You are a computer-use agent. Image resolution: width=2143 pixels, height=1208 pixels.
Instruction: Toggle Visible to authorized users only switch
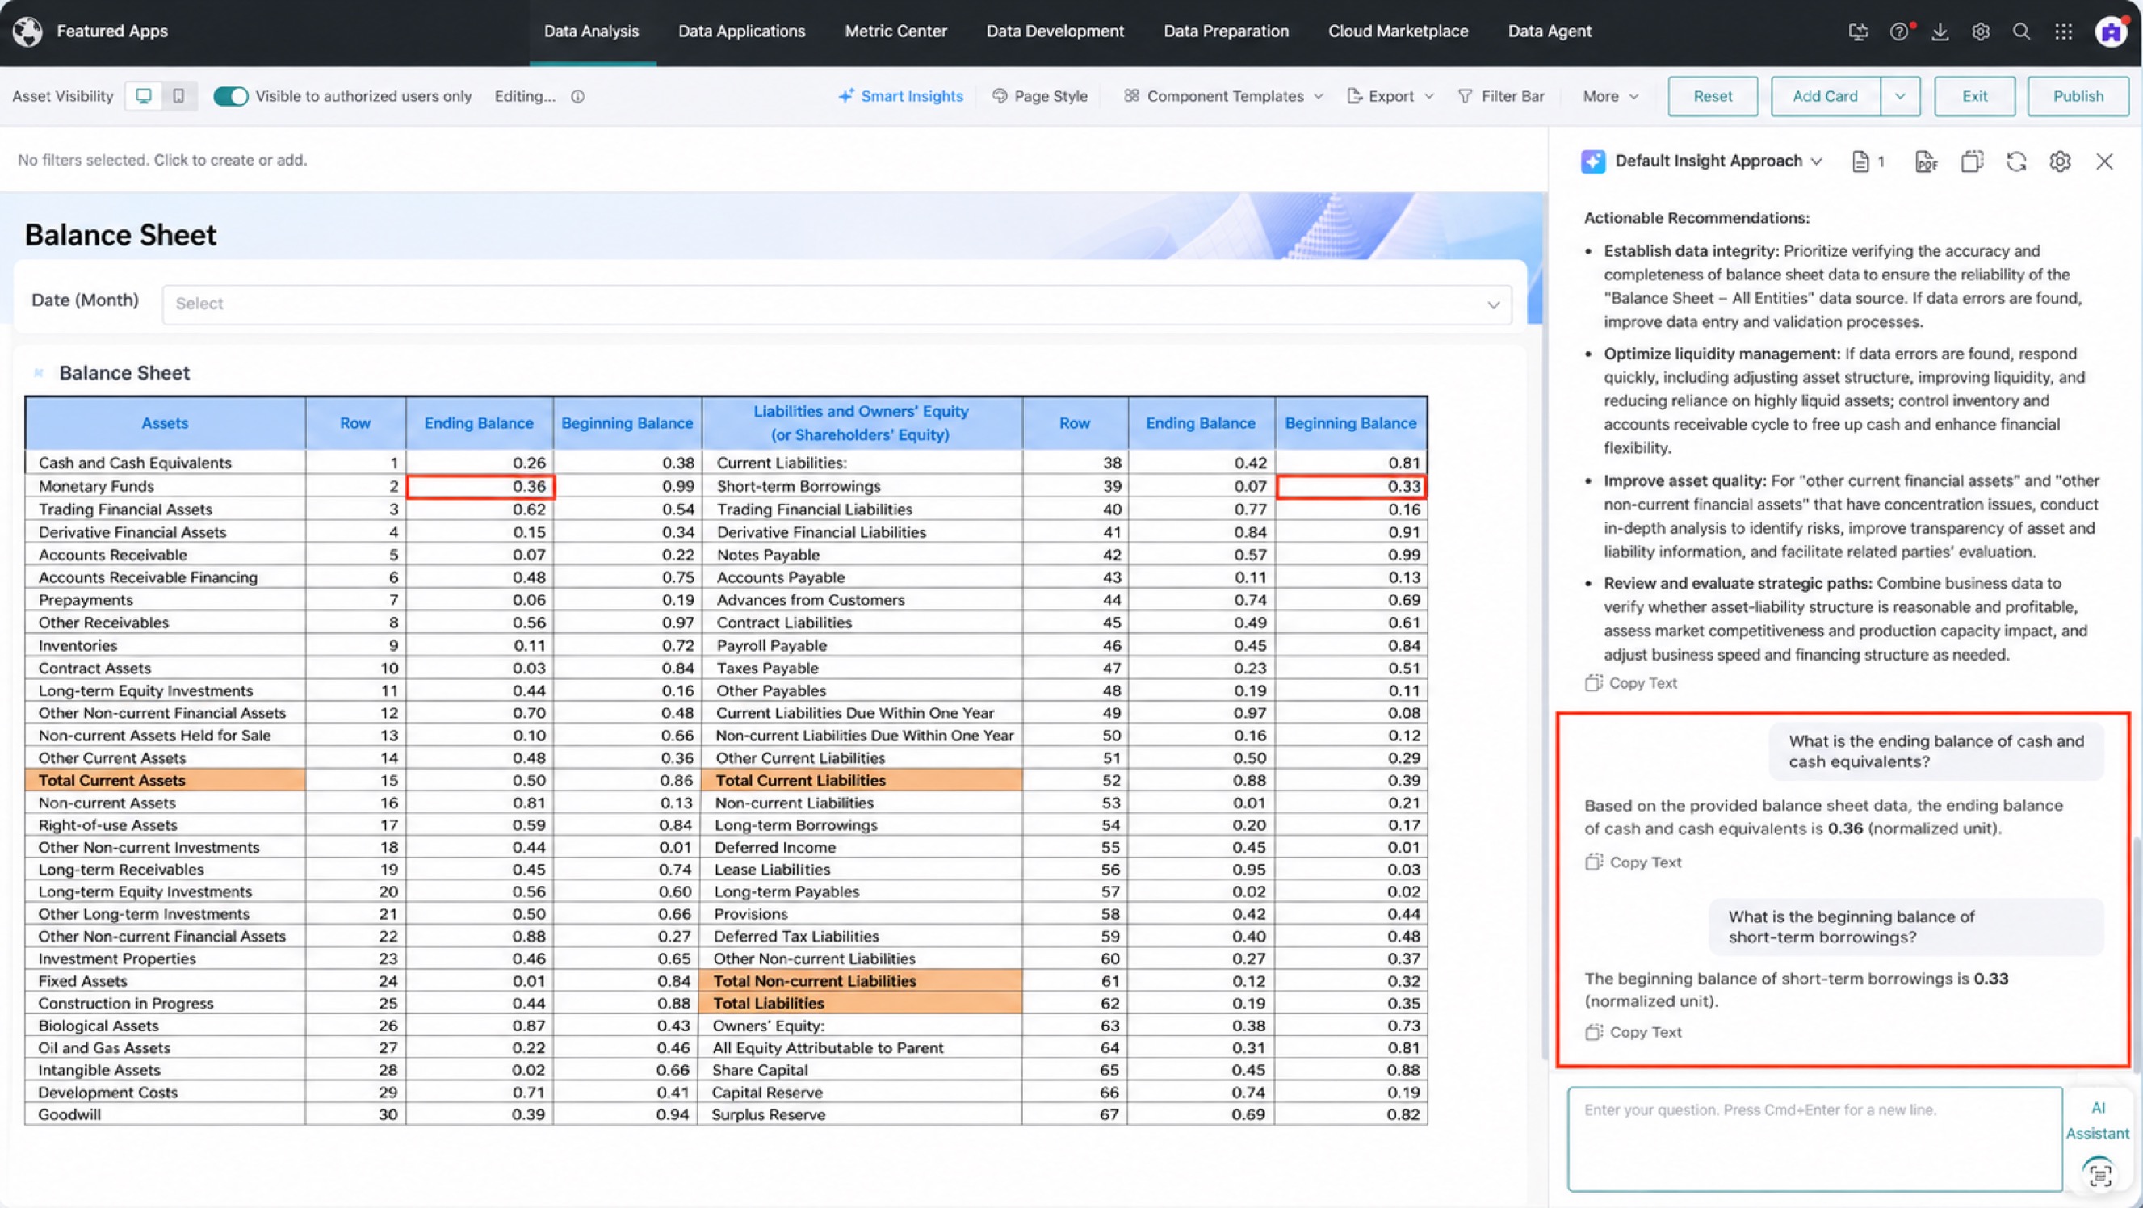tap(230, 97)
